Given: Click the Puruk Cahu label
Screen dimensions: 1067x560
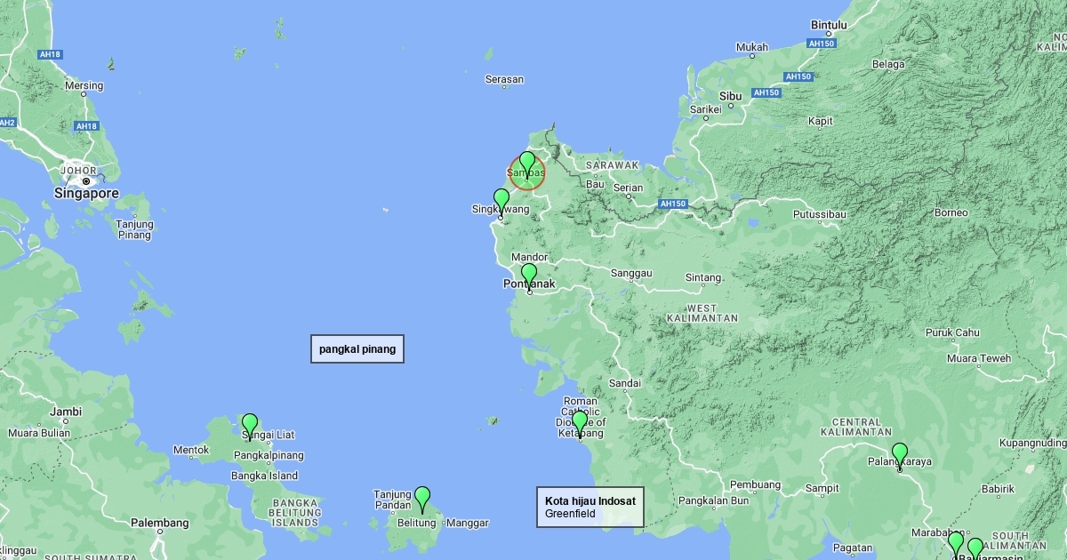Looking at the screenshot, I should (952, 332).
